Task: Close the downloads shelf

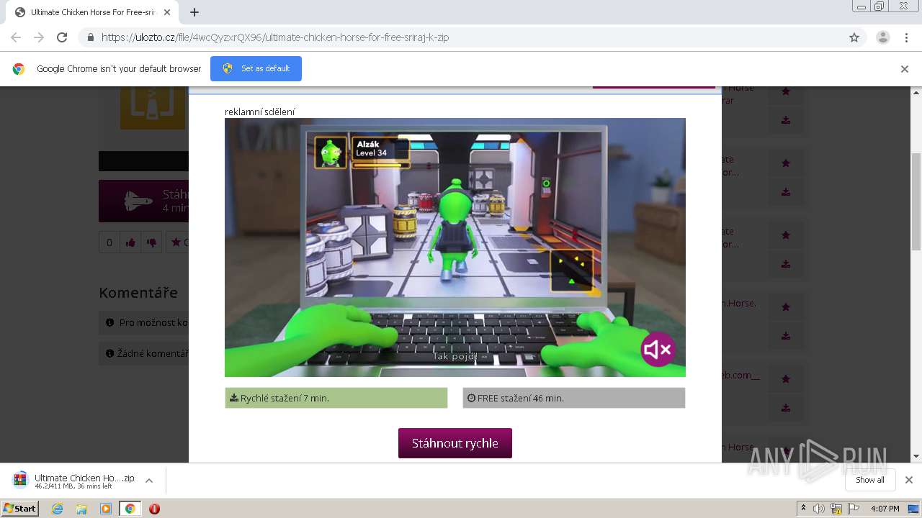Action: point(909,480)
